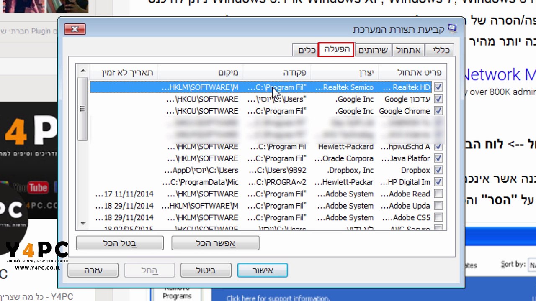Open the כלים tab
The width and height of the screenshot is (536, 301).
click(x=307, y=50)
